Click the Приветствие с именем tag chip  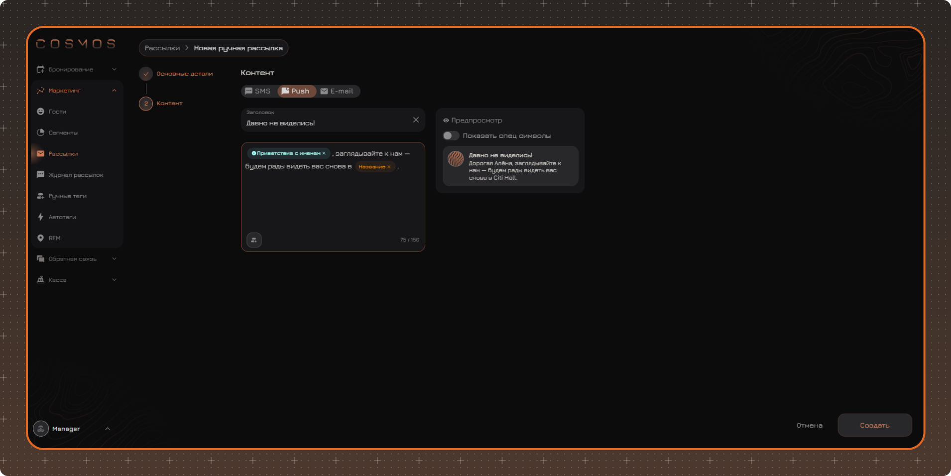(x=288, y=153)
